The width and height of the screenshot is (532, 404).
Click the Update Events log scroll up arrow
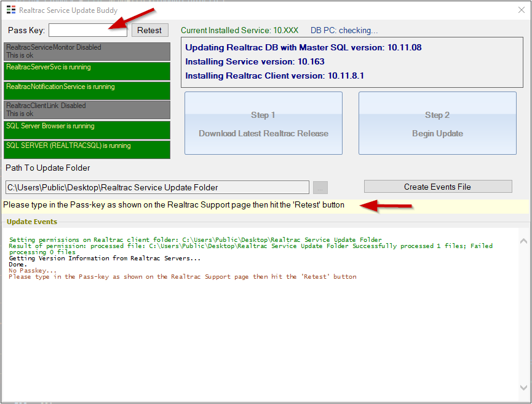[x=523, y=241]
